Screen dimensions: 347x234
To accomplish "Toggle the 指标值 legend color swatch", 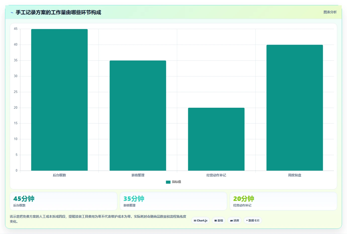I will [168, 182].
